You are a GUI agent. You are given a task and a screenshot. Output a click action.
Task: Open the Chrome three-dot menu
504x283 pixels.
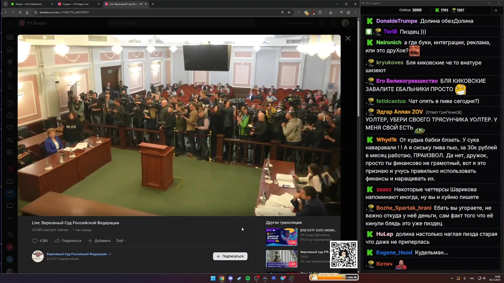click(356, 12)
